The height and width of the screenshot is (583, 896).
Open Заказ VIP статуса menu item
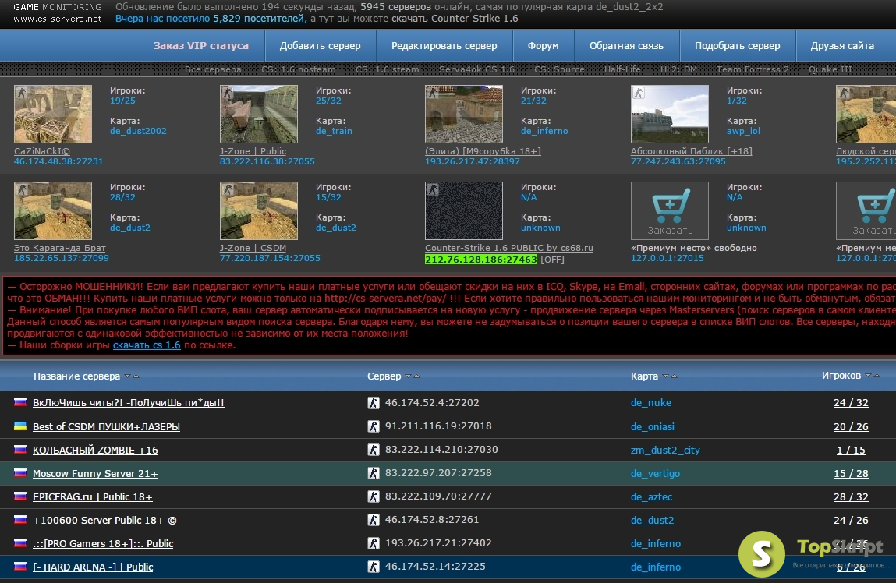(200, 46)
